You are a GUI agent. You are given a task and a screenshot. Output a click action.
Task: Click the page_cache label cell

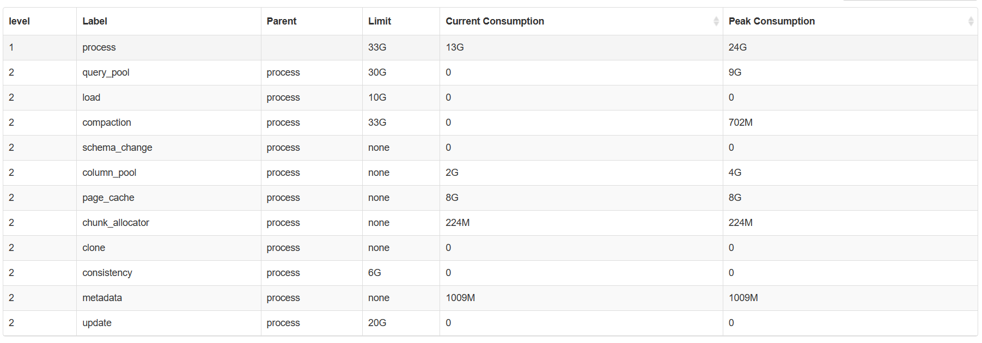tap(108, 198)
